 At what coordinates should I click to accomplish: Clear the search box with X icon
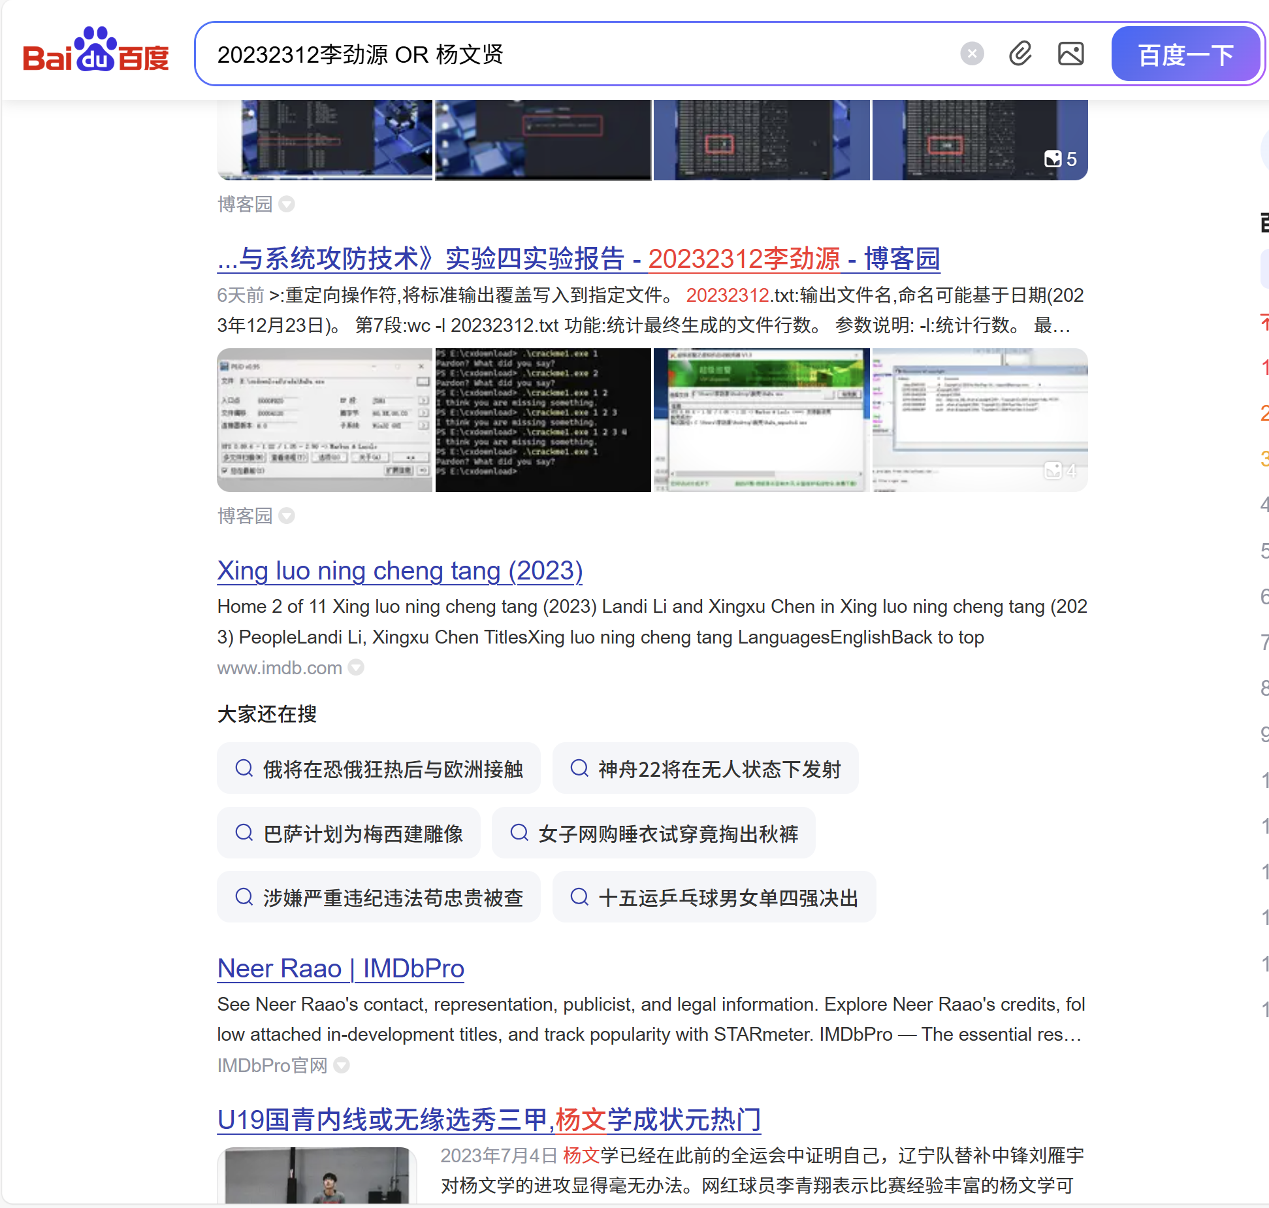pos(972,54)
